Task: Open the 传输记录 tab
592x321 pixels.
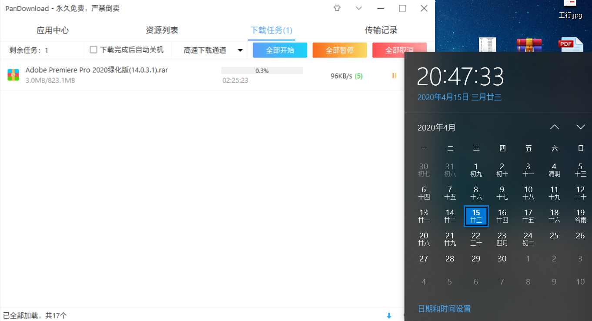Action: coord(381,30)
